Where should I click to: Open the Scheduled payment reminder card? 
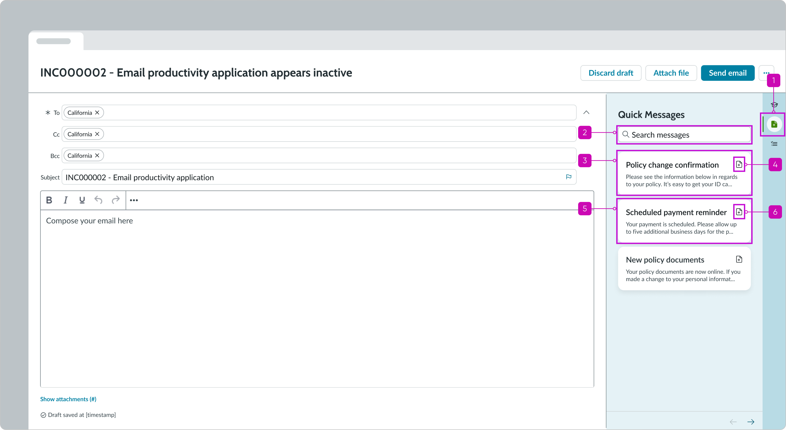pos(684,220)
